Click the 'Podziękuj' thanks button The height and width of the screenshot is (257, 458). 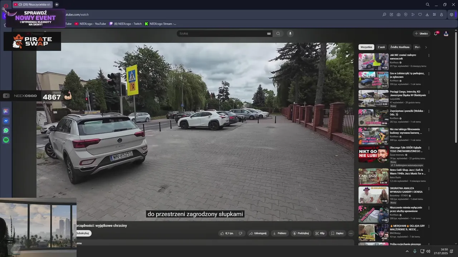pos(301,233)
